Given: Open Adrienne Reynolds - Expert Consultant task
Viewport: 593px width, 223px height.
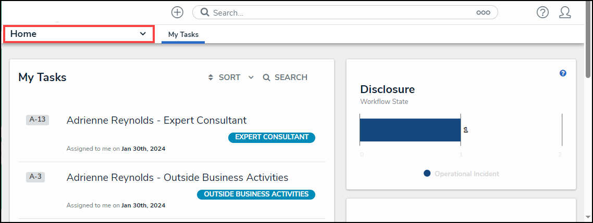Looking at the screenshot, I should [156, 120].
